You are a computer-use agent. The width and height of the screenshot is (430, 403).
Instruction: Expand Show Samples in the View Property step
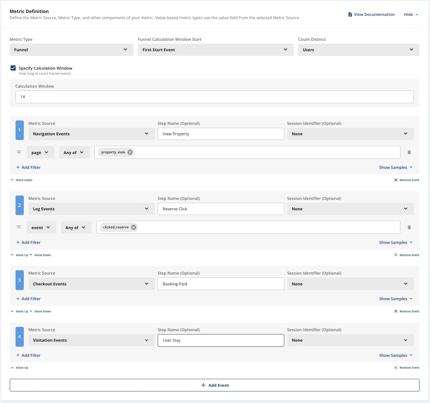tap(396, 167)
